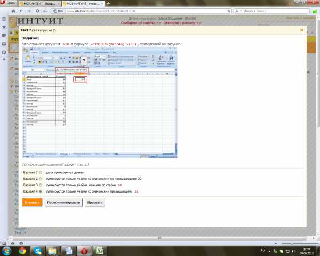Go back to the previous page
The width and height of the screenshot is (320, 256).
(x=21, y=11)
